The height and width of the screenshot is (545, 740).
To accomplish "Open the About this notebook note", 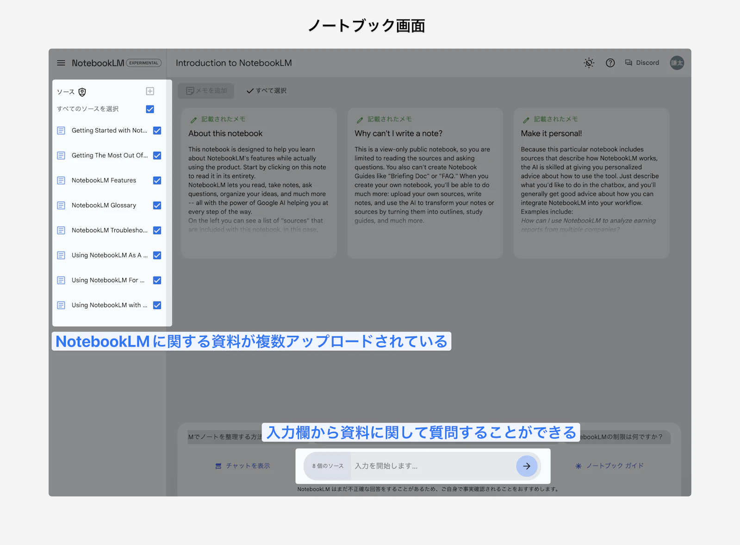I will 259,183.
